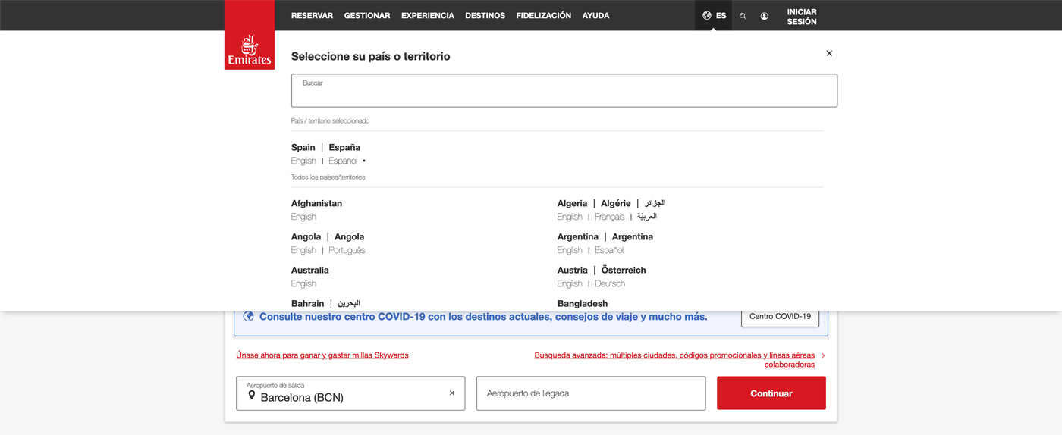Select Français under Algeria
This screenshot has height=435, width=1062.
point(610,217)
